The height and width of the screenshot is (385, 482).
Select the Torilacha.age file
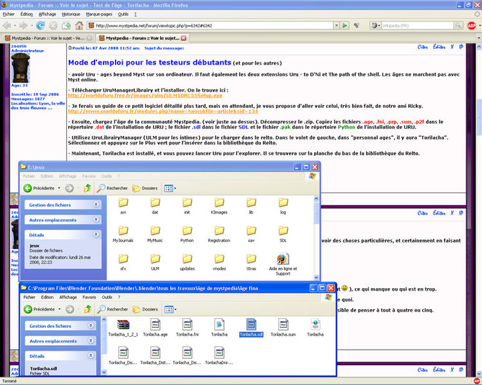[156, 328]
